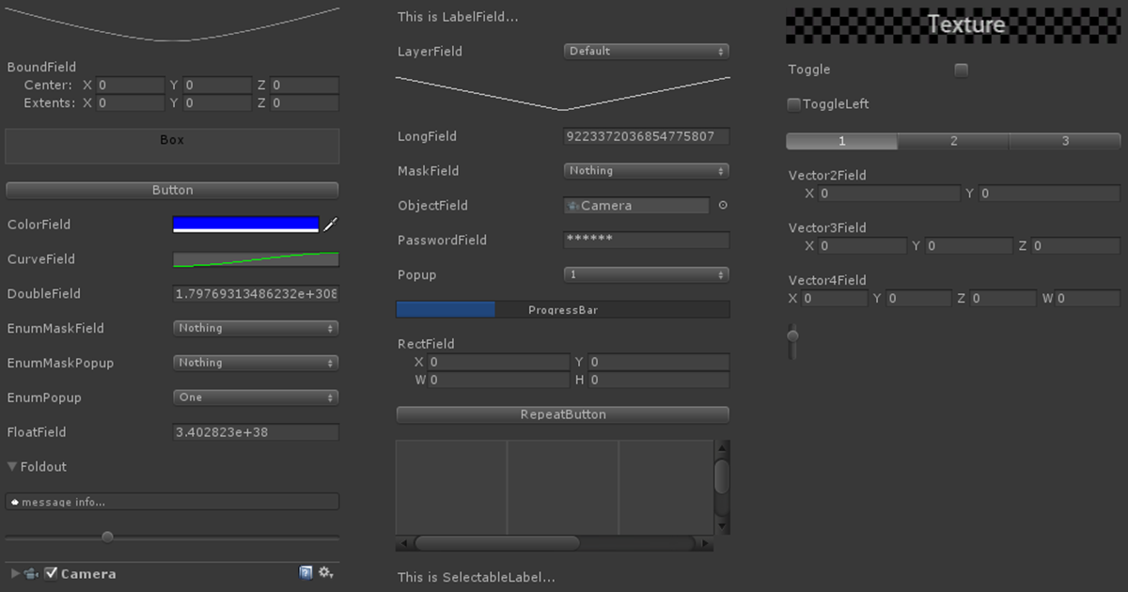Click the eyedropper next to ColorField

click(330, 225)
